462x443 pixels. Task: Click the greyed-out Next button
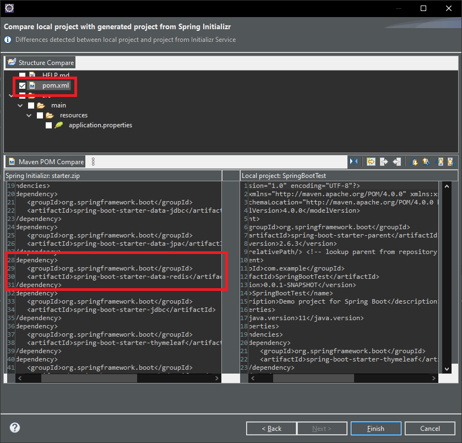(x=322, y=428)
